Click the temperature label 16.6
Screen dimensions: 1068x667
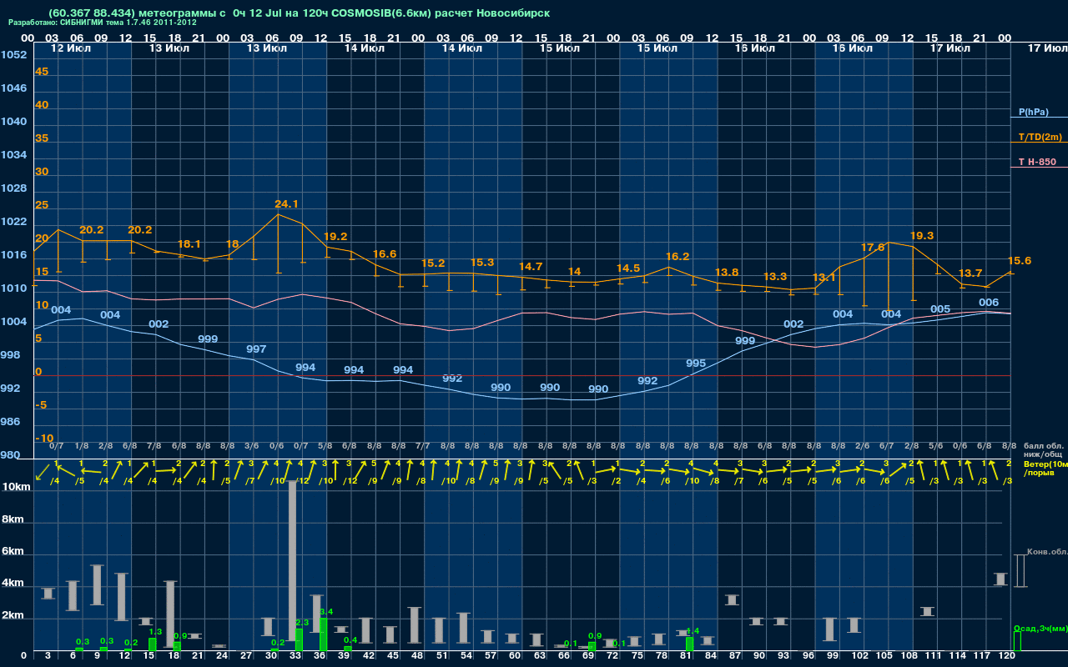[385, 254]
